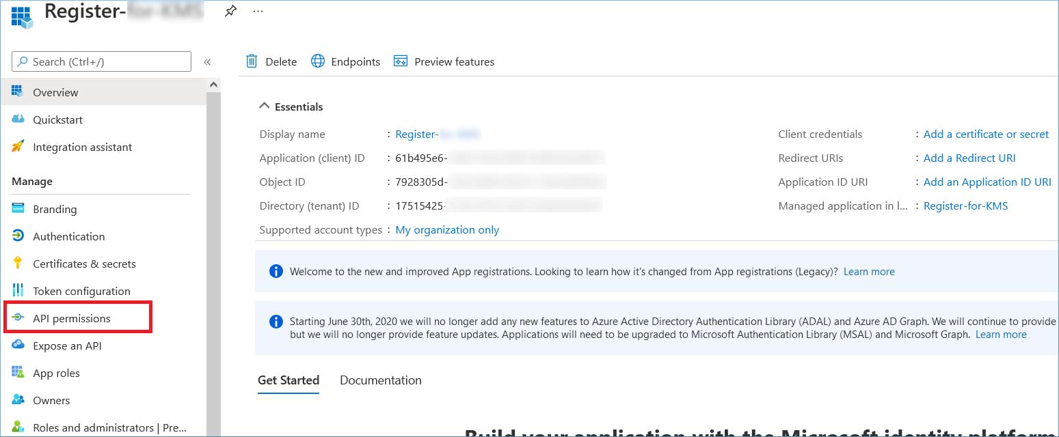
Task: Click the Display name link
Action: pyautogui.click(x=438, y=135)
